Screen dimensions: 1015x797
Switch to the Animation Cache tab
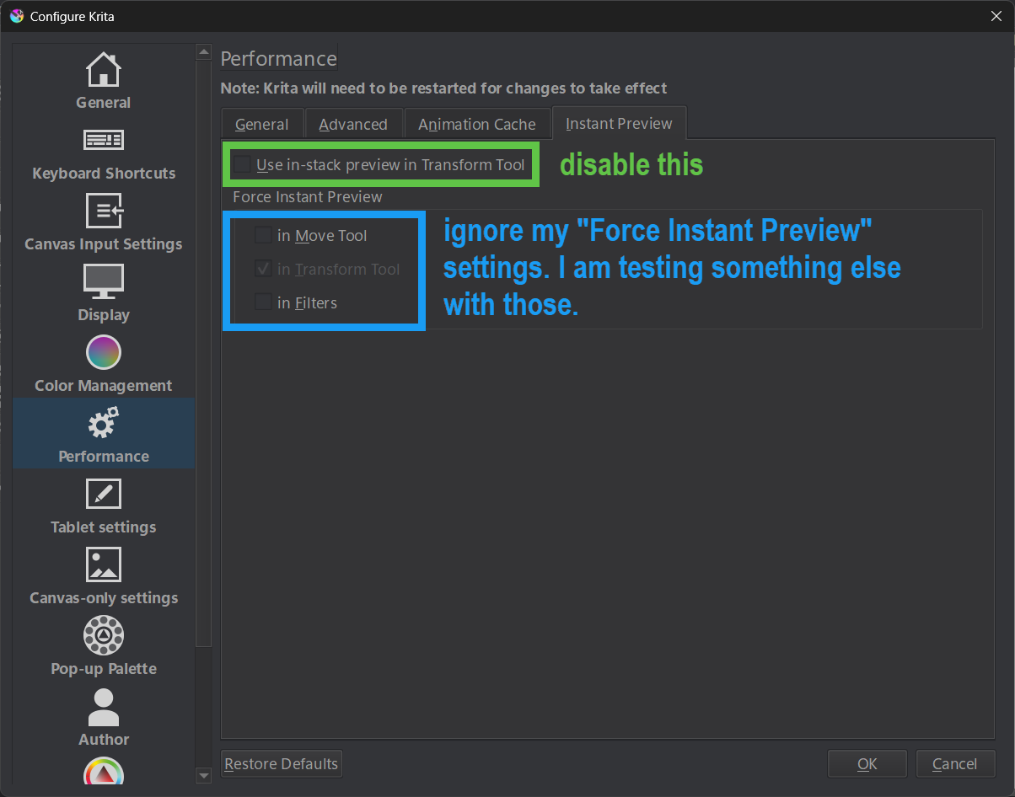pos(477,124)
